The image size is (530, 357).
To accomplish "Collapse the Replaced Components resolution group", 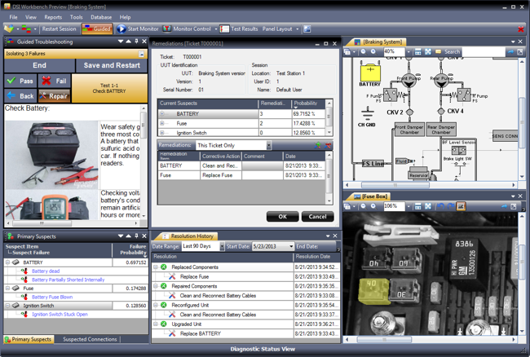I will click(x=156, y=267).
